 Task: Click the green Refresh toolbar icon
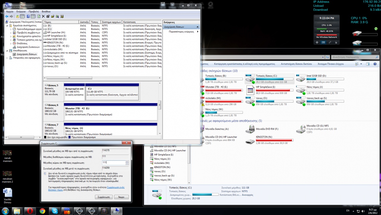pos(39,16)
